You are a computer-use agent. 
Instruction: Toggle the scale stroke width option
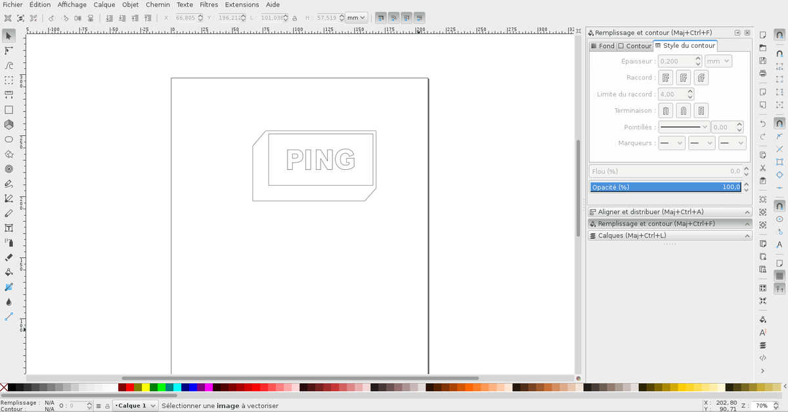[x=380, y=18]
